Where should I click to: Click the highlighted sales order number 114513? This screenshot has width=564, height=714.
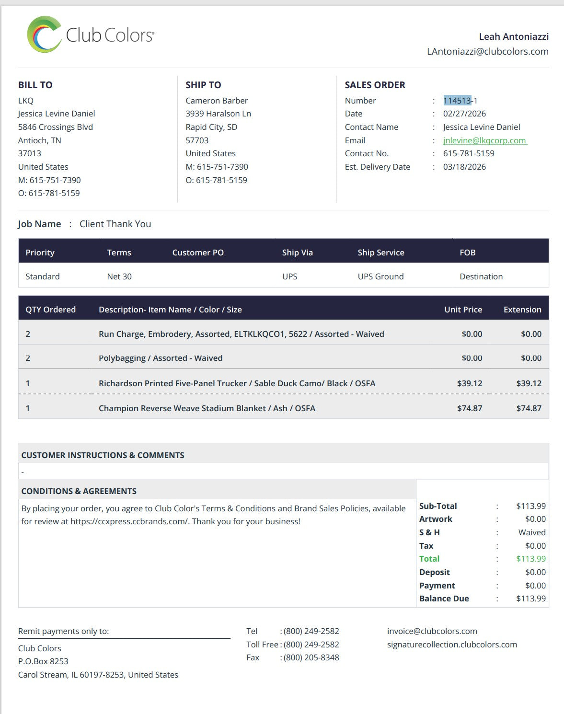[457, 101]
